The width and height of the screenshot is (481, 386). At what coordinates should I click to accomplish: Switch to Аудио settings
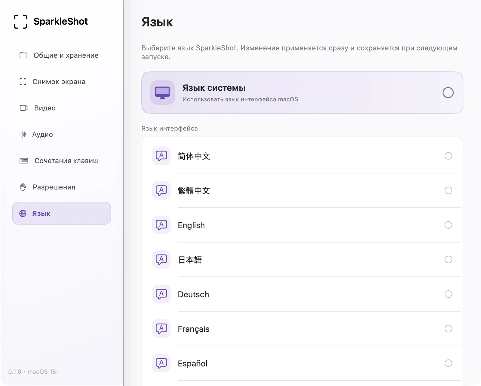click(62, 134)
